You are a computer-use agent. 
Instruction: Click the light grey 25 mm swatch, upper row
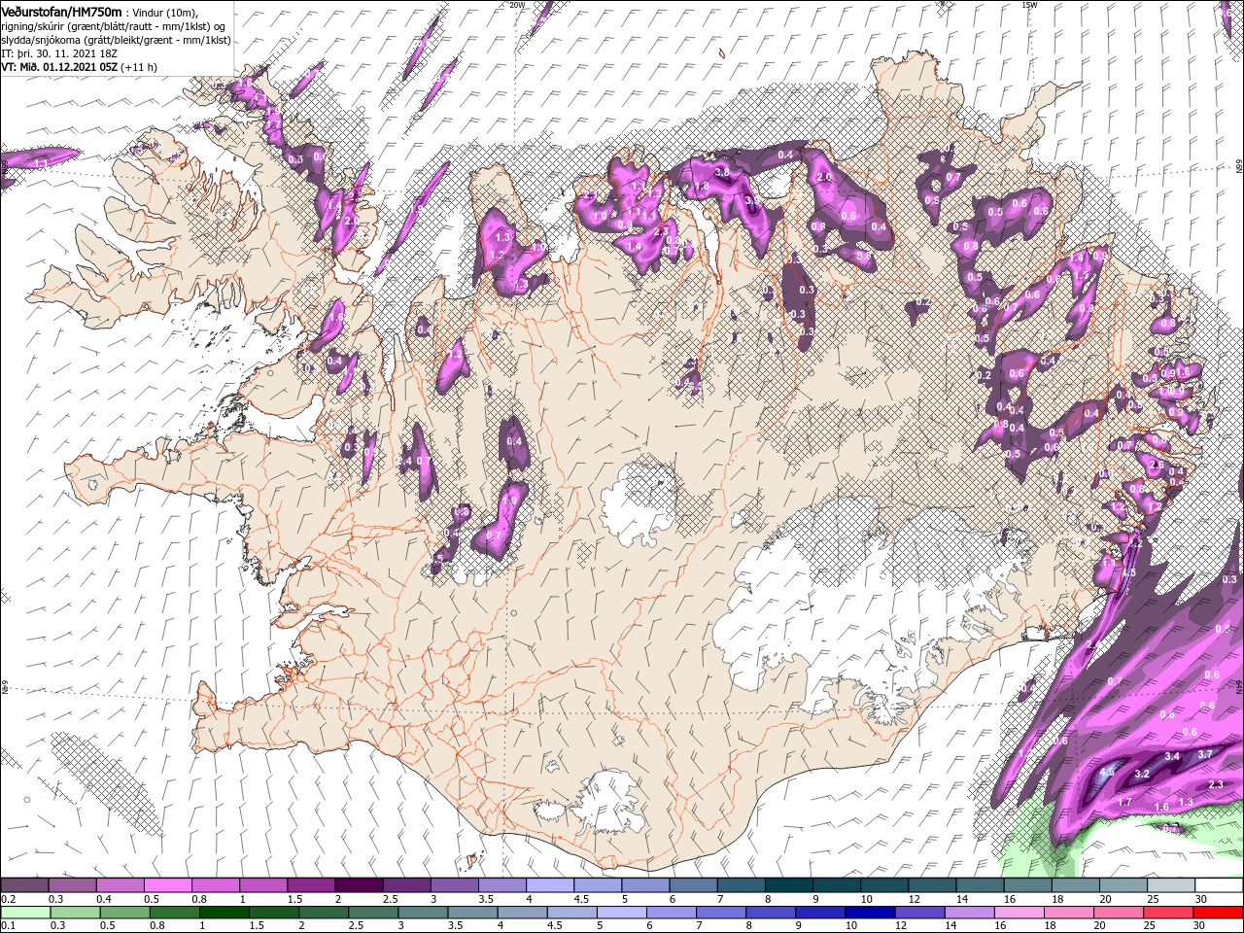tap(1172, 886)
